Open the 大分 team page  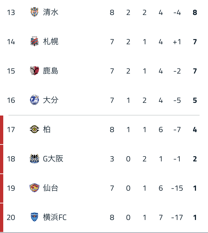(51, 100)
